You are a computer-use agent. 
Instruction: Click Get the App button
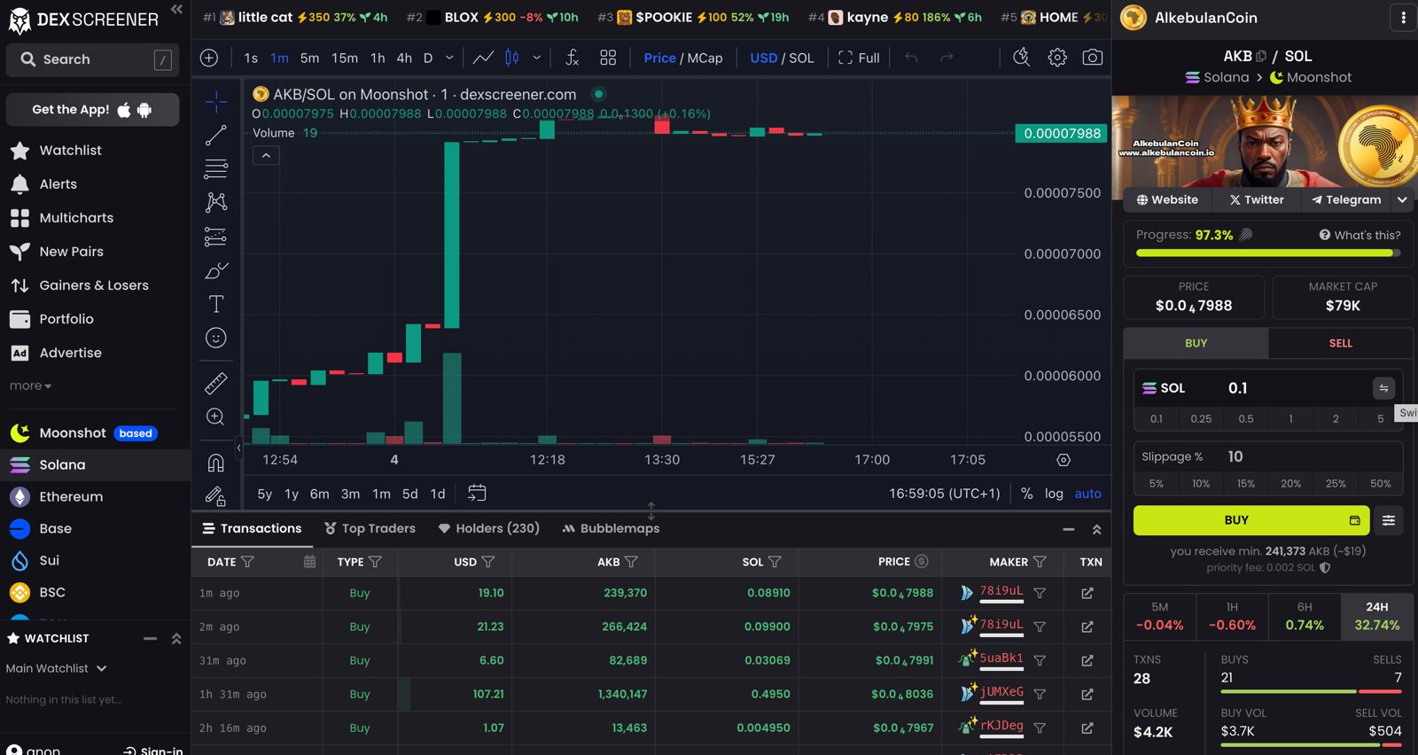coord(92,110)
